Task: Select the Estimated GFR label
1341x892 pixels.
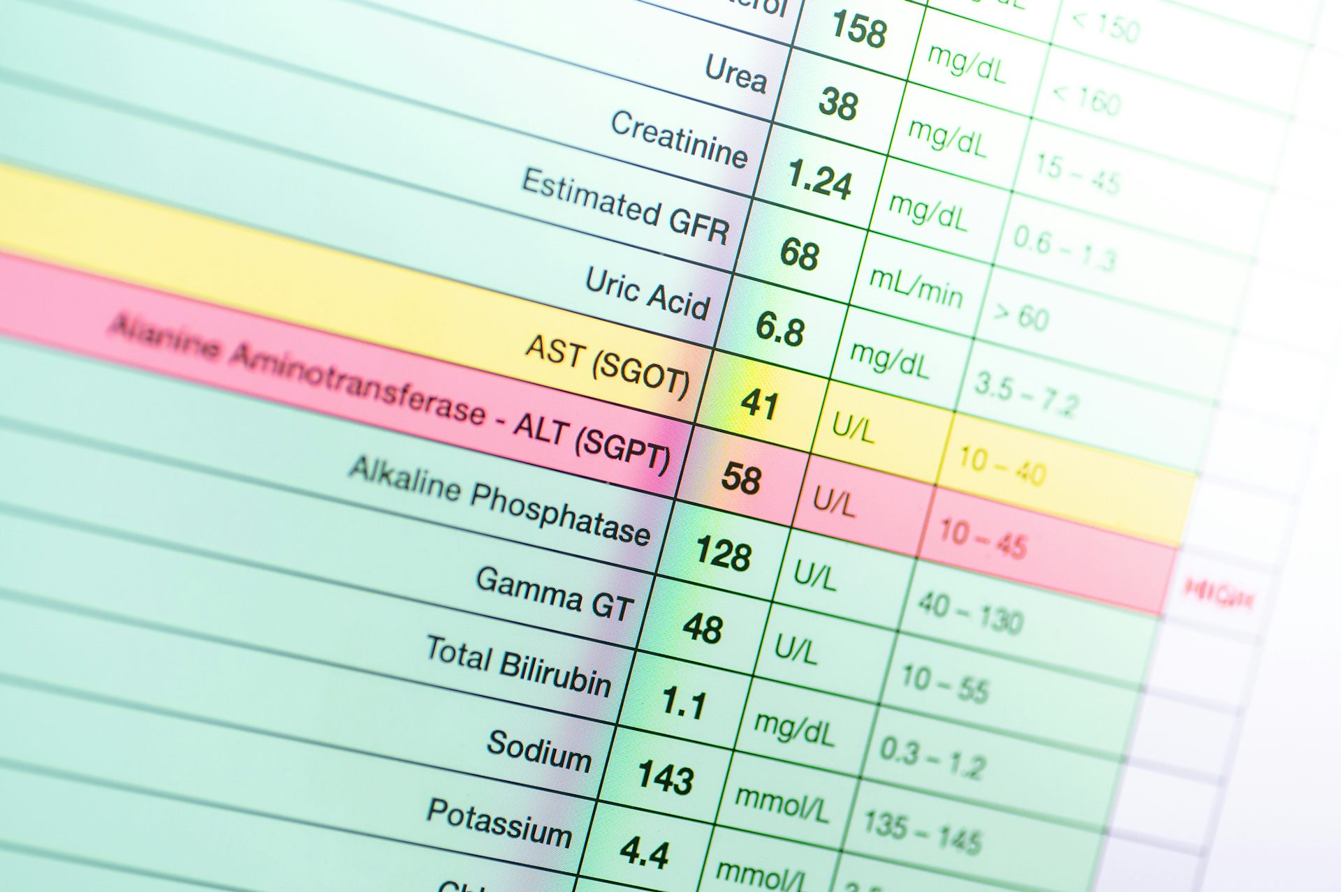Action: click(x=626, y=207)
